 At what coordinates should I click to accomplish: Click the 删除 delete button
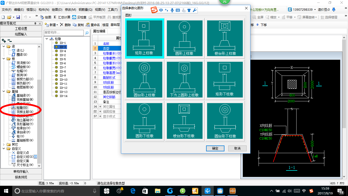pos(65,25)
